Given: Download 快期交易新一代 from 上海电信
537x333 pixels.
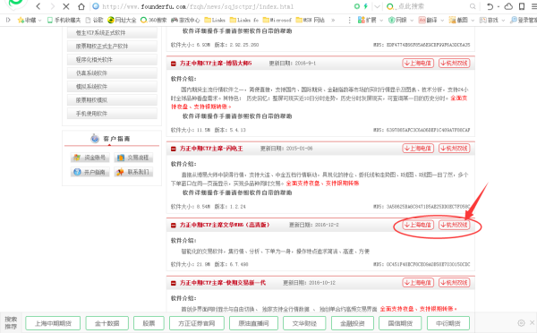Looking at the screenshot, I should (418, 283).
